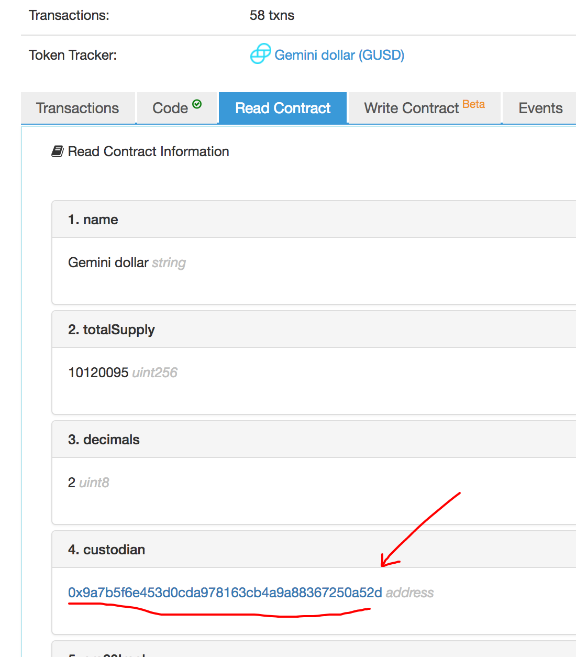Open the Gemini dollar (GUSD) token tracker link

[339, 55]
